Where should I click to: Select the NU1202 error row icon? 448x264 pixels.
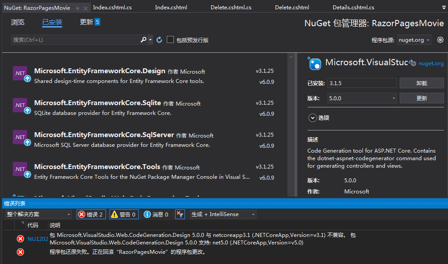(x=20, y=239)
